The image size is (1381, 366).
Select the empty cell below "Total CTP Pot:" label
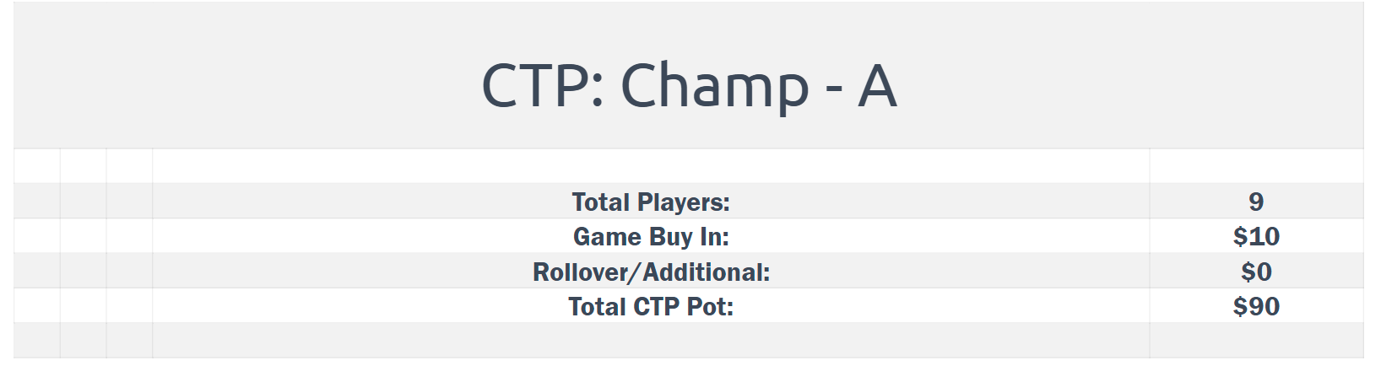coord(650,340)
